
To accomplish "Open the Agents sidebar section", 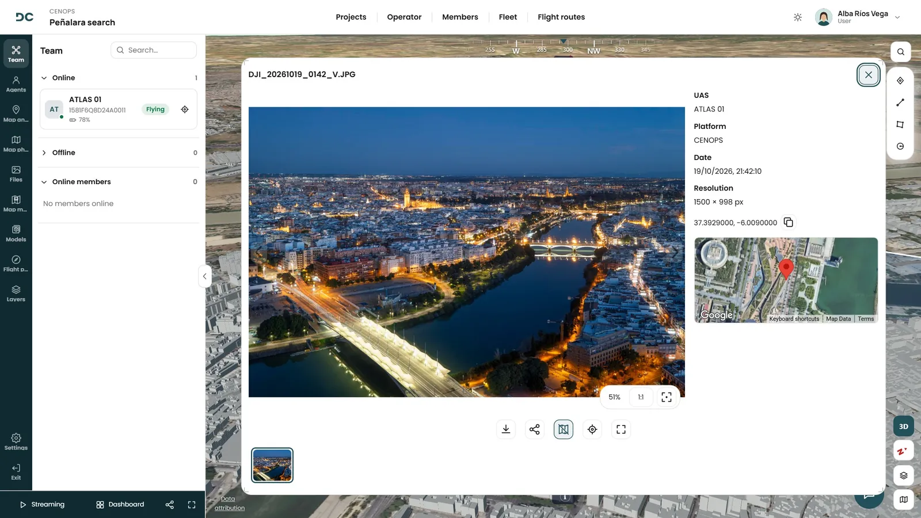I will pyautogui.click(x=16, y=84).
